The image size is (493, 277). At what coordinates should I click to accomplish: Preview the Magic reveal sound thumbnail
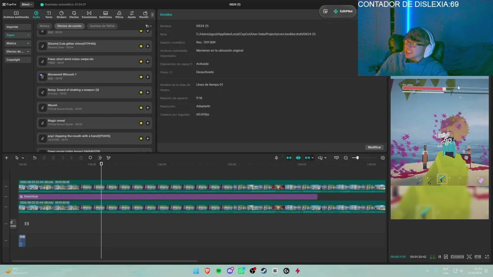click(x=42, y=123)
